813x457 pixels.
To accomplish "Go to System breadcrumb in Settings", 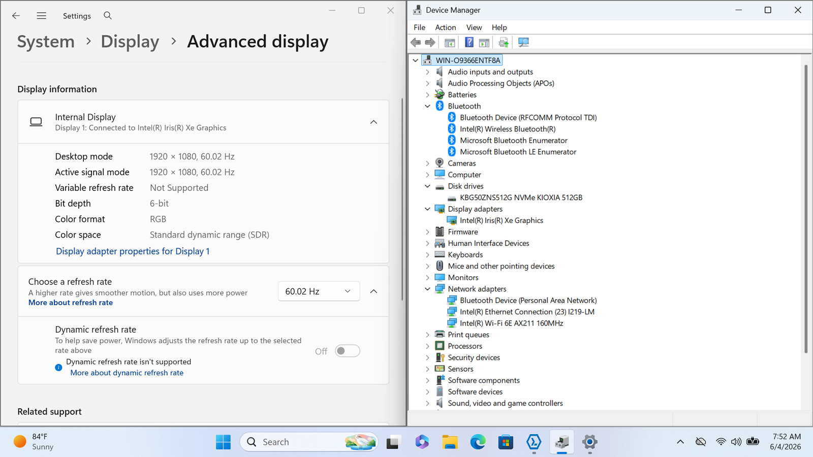I will coord(46,42).
